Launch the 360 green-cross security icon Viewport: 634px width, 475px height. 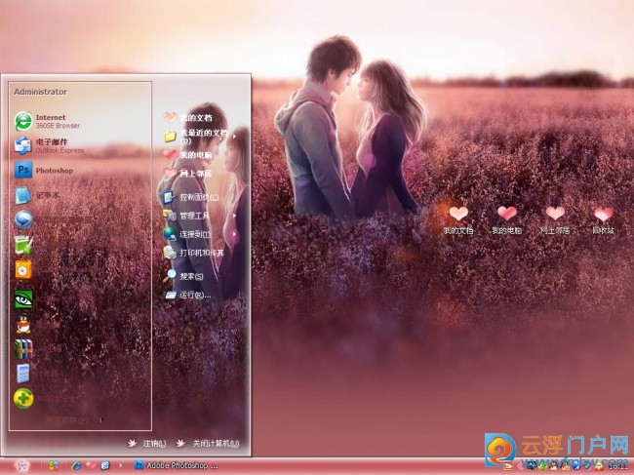point(23,398)
